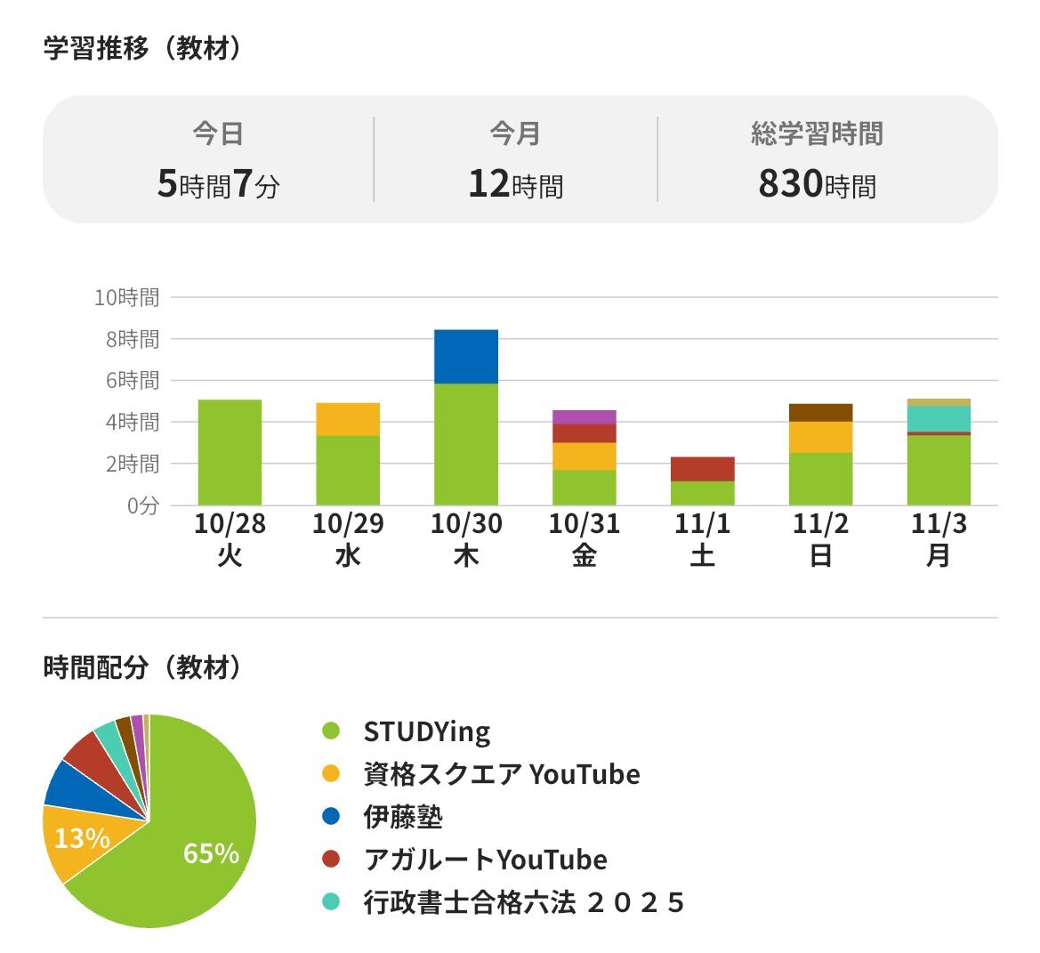Click the 8時間 axis label

point(132,339)
